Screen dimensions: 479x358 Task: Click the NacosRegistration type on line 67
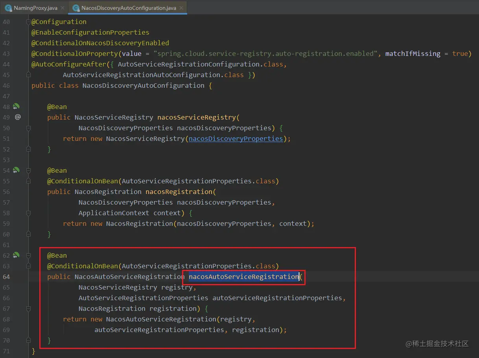112,308
